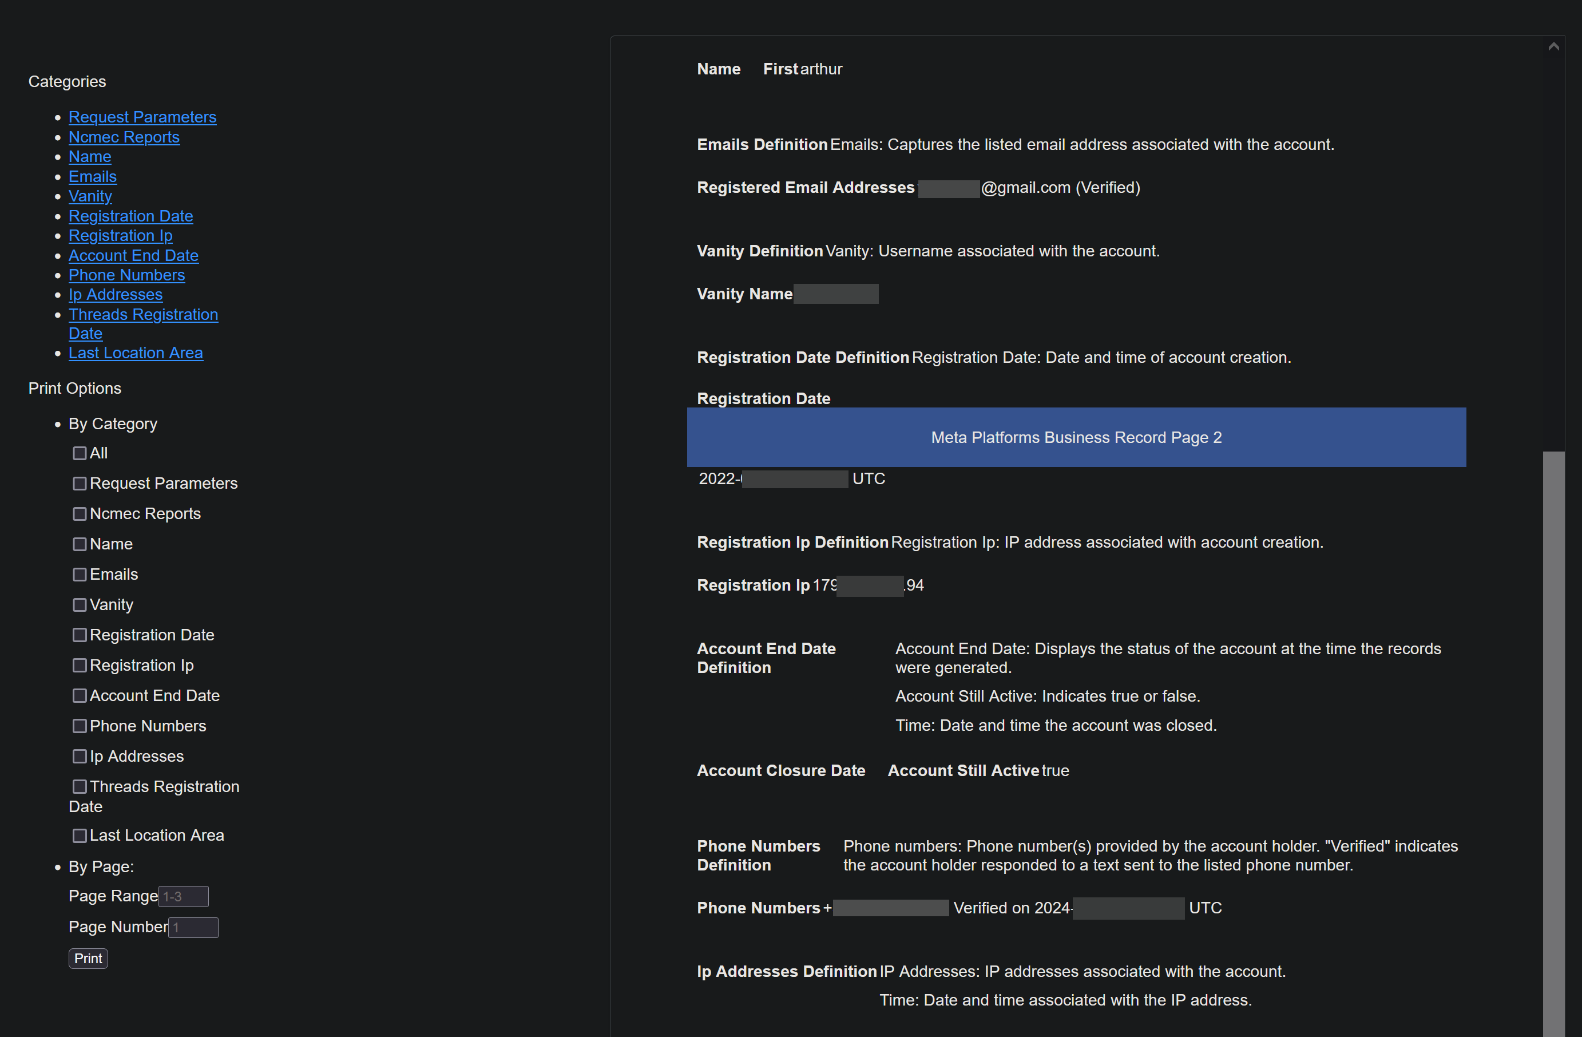The height and width of the screenshot is (1037, 1582).
Task: Open the Last Location Area link
Action: click(x=136, y=353)
